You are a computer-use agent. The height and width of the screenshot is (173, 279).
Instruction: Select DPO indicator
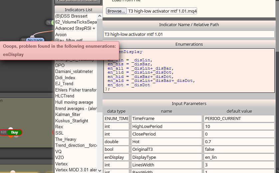coord(60,65)
